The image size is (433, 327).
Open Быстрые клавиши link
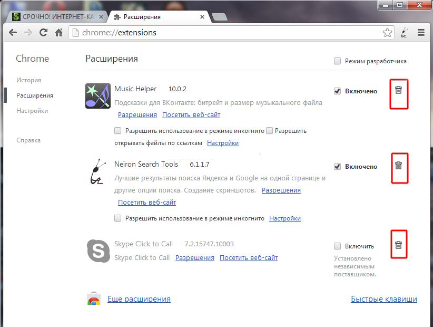383,299
